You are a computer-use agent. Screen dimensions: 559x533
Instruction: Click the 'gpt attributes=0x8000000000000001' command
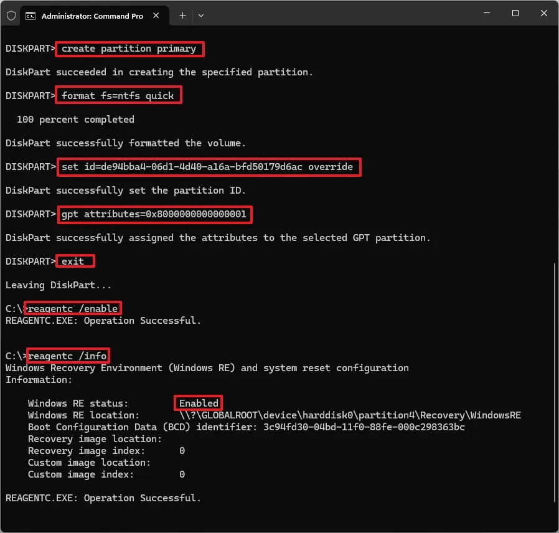(x=154, y=214)
